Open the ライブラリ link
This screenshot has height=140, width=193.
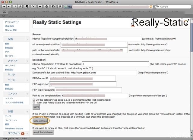click(x=10, y=66)
